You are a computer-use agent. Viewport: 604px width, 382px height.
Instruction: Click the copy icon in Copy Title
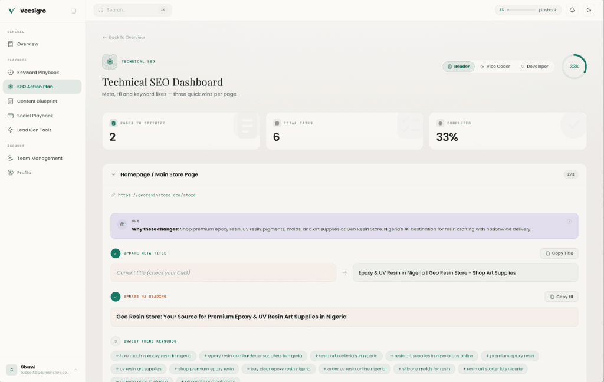547,253
